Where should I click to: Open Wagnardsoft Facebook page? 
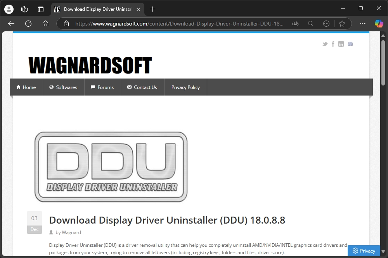(333, 44)
